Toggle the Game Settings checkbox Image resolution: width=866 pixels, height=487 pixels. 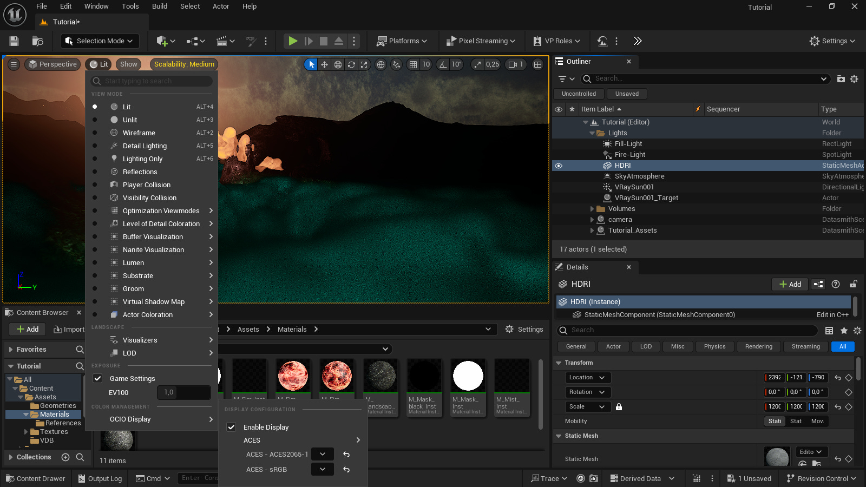[97, 379]
